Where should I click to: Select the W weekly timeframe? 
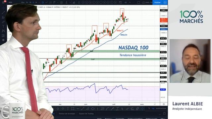click(x=36, y=2)
